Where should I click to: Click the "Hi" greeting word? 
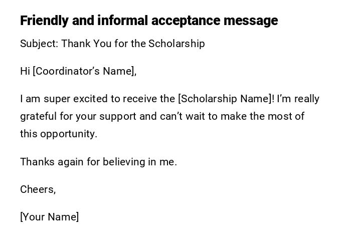click(x=25, y=71)
